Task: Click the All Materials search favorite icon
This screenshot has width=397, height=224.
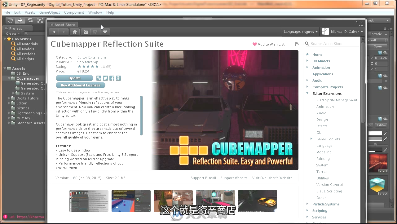Action: (13, 44)
